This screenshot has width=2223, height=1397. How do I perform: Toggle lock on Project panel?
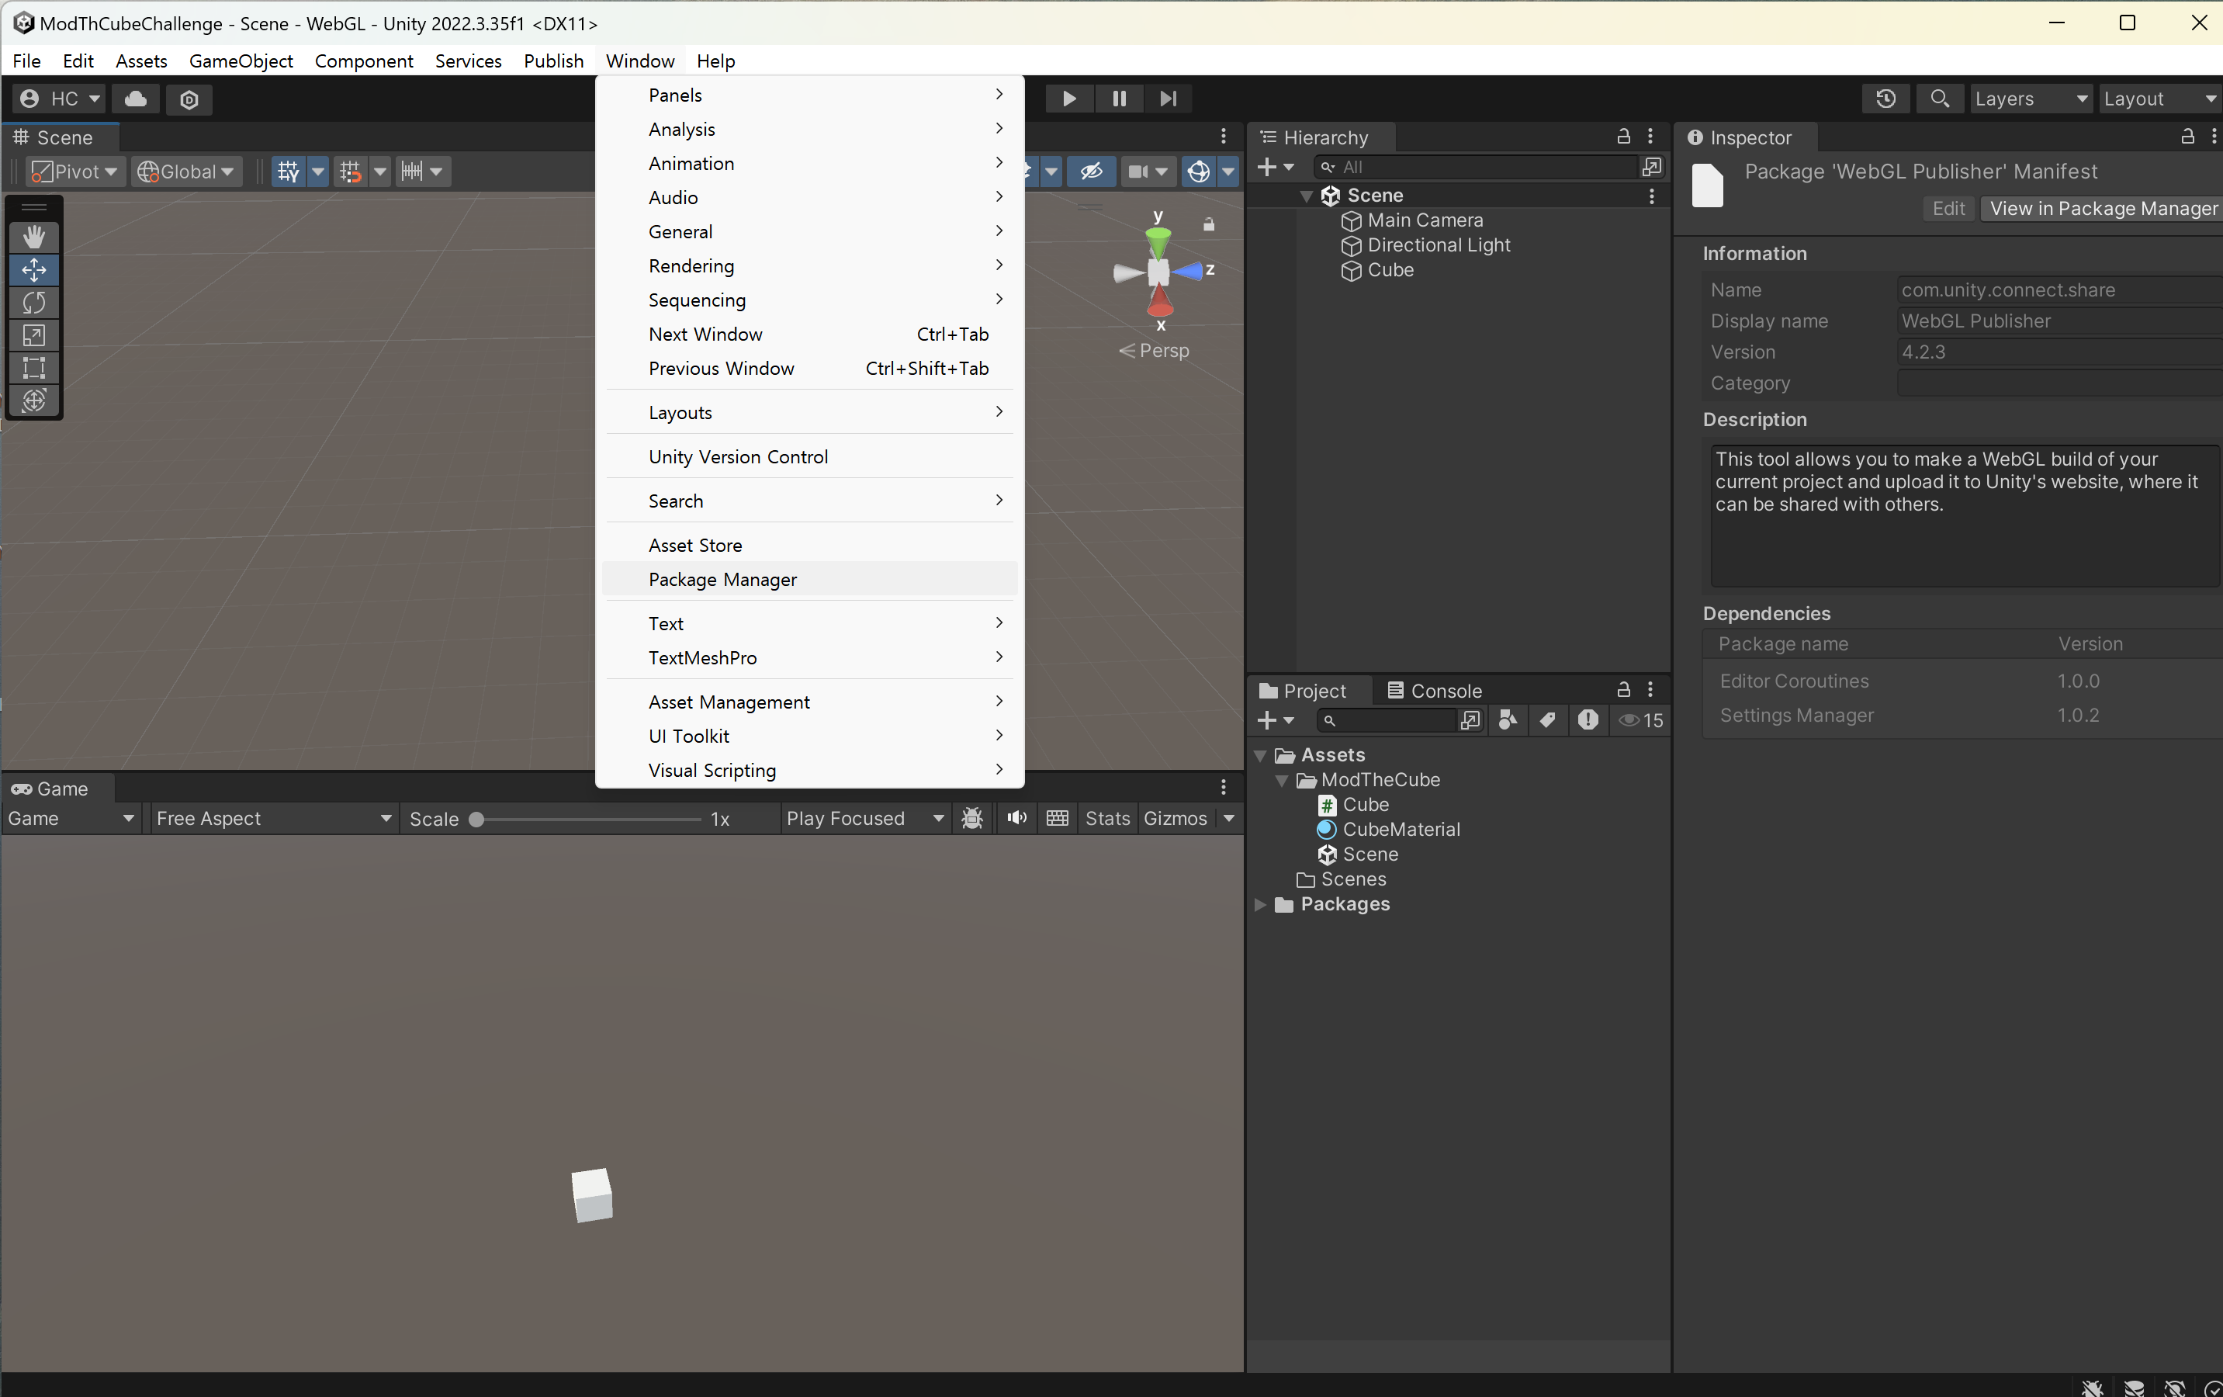(1623, 690)
